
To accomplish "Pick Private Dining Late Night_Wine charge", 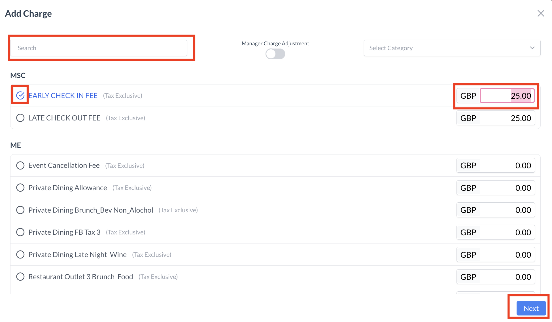I will [x=20, y=255].
